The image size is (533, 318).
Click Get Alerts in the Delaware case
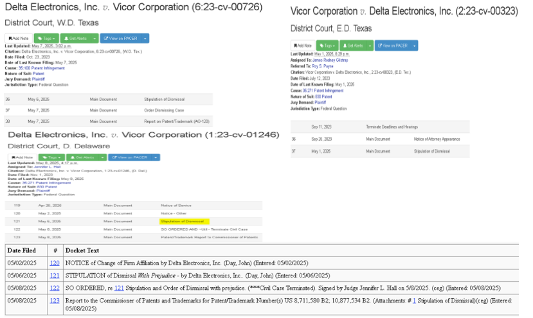tap(82, 157)
